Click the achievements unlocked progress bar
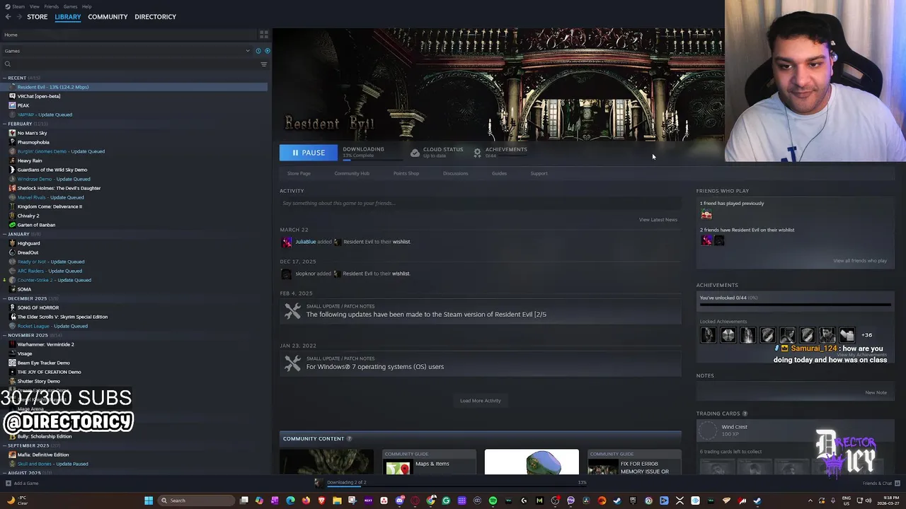Image resolution: width=906 pixels, height=509 pixels. coord(795,305)
